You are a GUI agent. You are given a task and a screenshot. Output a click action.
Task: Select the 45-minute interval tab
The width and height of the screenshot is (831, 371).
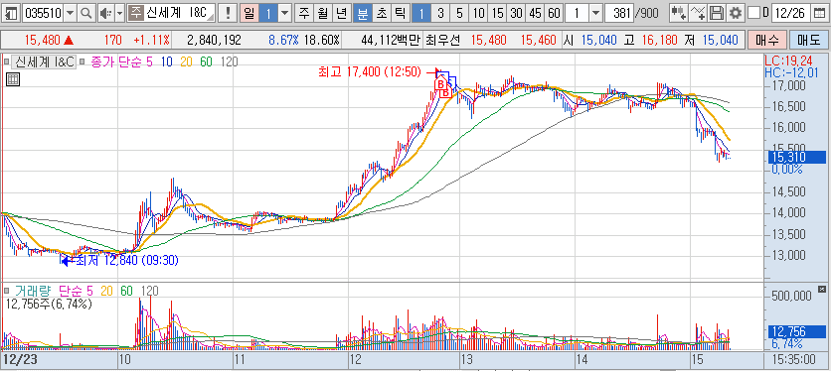(535, 13)
